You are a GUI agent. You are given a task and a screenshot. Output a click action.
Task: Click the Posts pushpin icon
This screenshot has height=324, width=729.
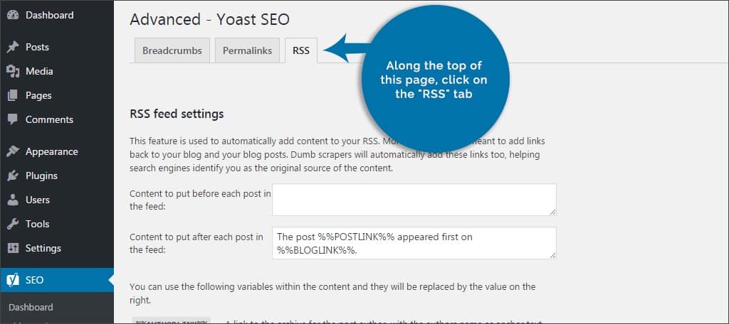[13, 47]
